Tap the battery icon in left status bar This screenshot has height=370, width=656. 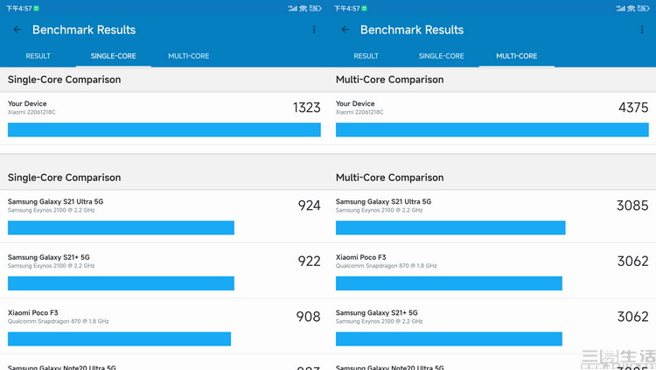[315, 8]
